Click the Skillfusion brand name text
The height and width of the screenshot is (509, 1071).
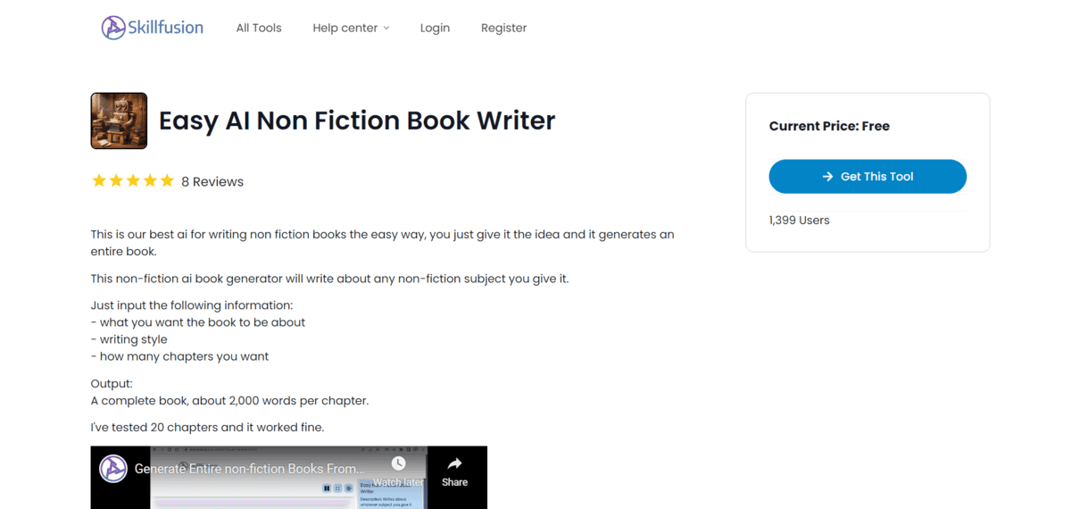pos(165,28)
